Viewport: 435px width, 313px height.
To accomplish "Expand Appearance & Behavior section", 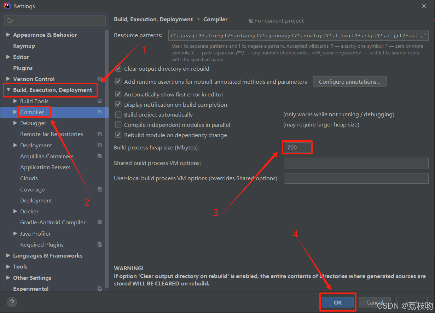I will 8,35.
